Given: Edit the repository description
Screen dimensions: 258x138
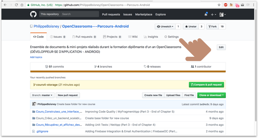Looking at the screenshot, I should pyautogui.click(x=221, y=47).
